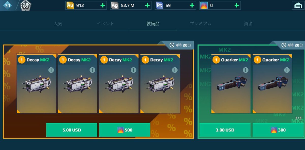Tap the plus next to platinum Pt
The height and width of the screenshot is (150, 305).
pos(192,5)
